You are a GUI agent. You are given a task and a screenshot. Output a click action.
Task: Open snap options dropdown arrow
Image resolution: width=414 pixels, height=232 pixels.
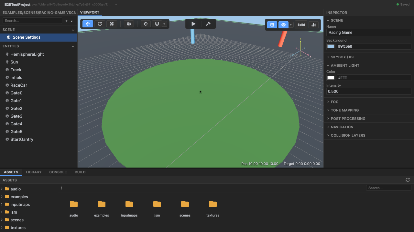164,24
